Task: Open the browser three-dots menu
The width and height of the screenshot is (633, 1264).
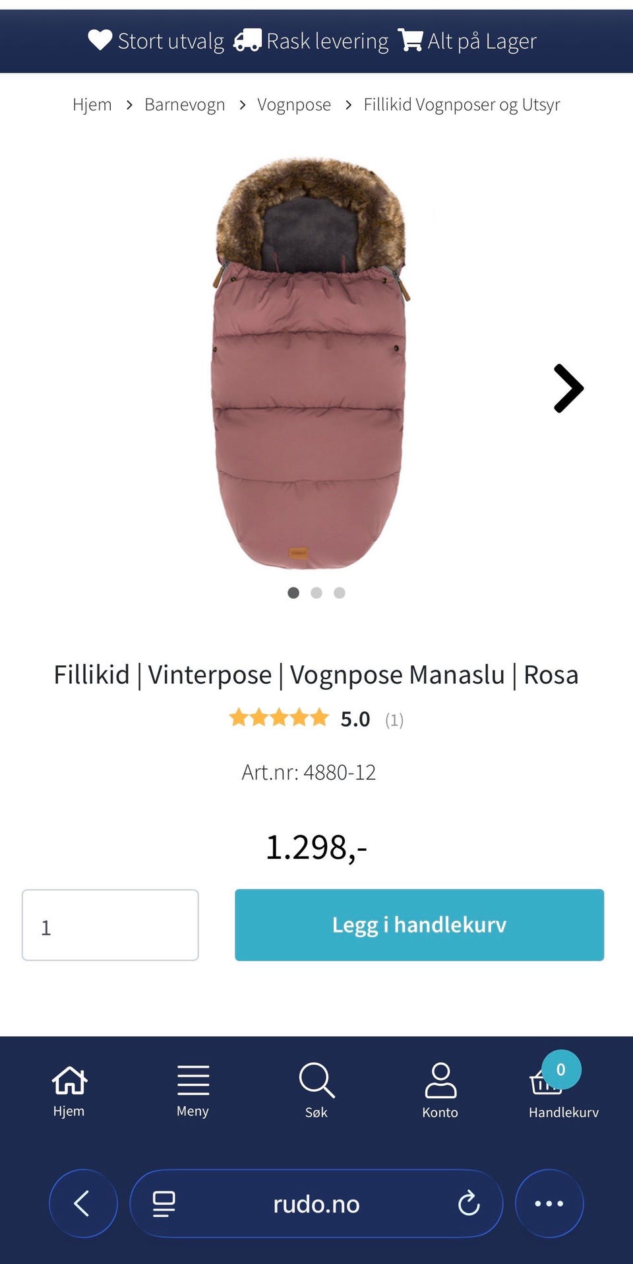Action: (549, 1204)
